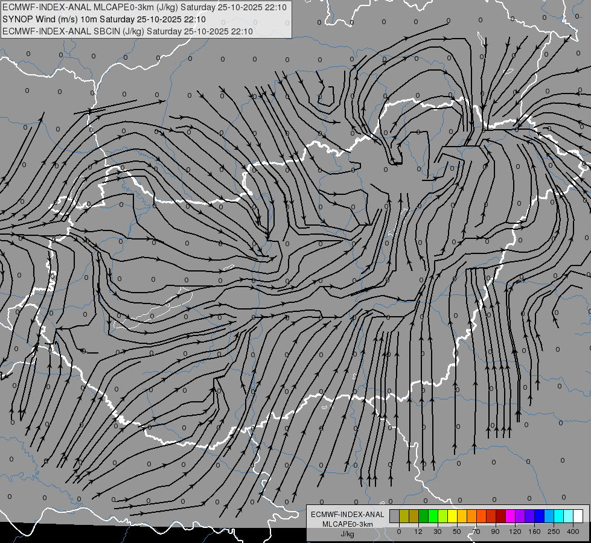591x543 pixels.
Task: Click the legend scale value 160
Action: pos(534,532)
